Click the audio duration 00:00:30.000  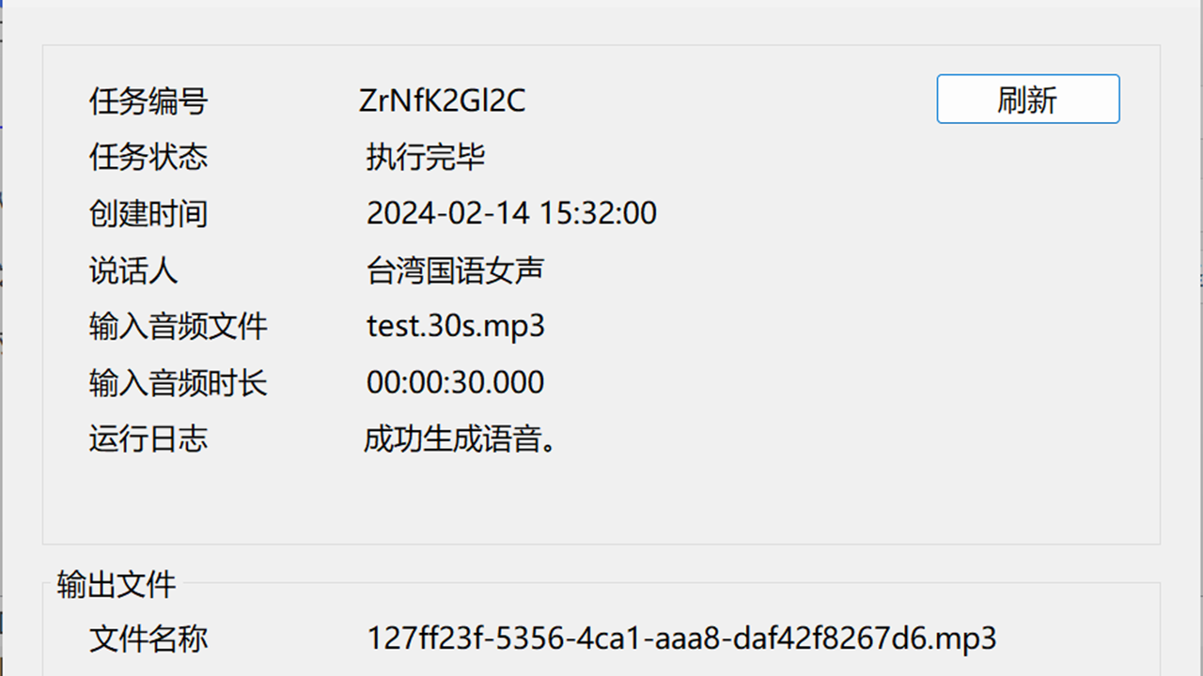pyautogui.click(x=454, y=382)
